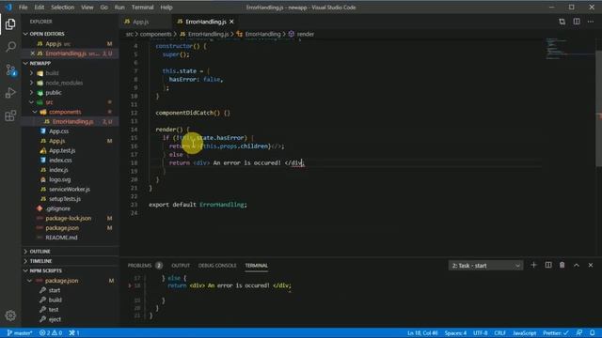602x338 pixels.
Task: Change language mode via JavaScript item
Action: [525, 332]
